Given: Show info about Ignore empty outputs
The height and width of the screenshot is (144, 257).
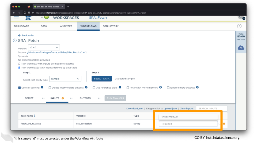Looking at the screenshot, I should [x=197, y=87].
